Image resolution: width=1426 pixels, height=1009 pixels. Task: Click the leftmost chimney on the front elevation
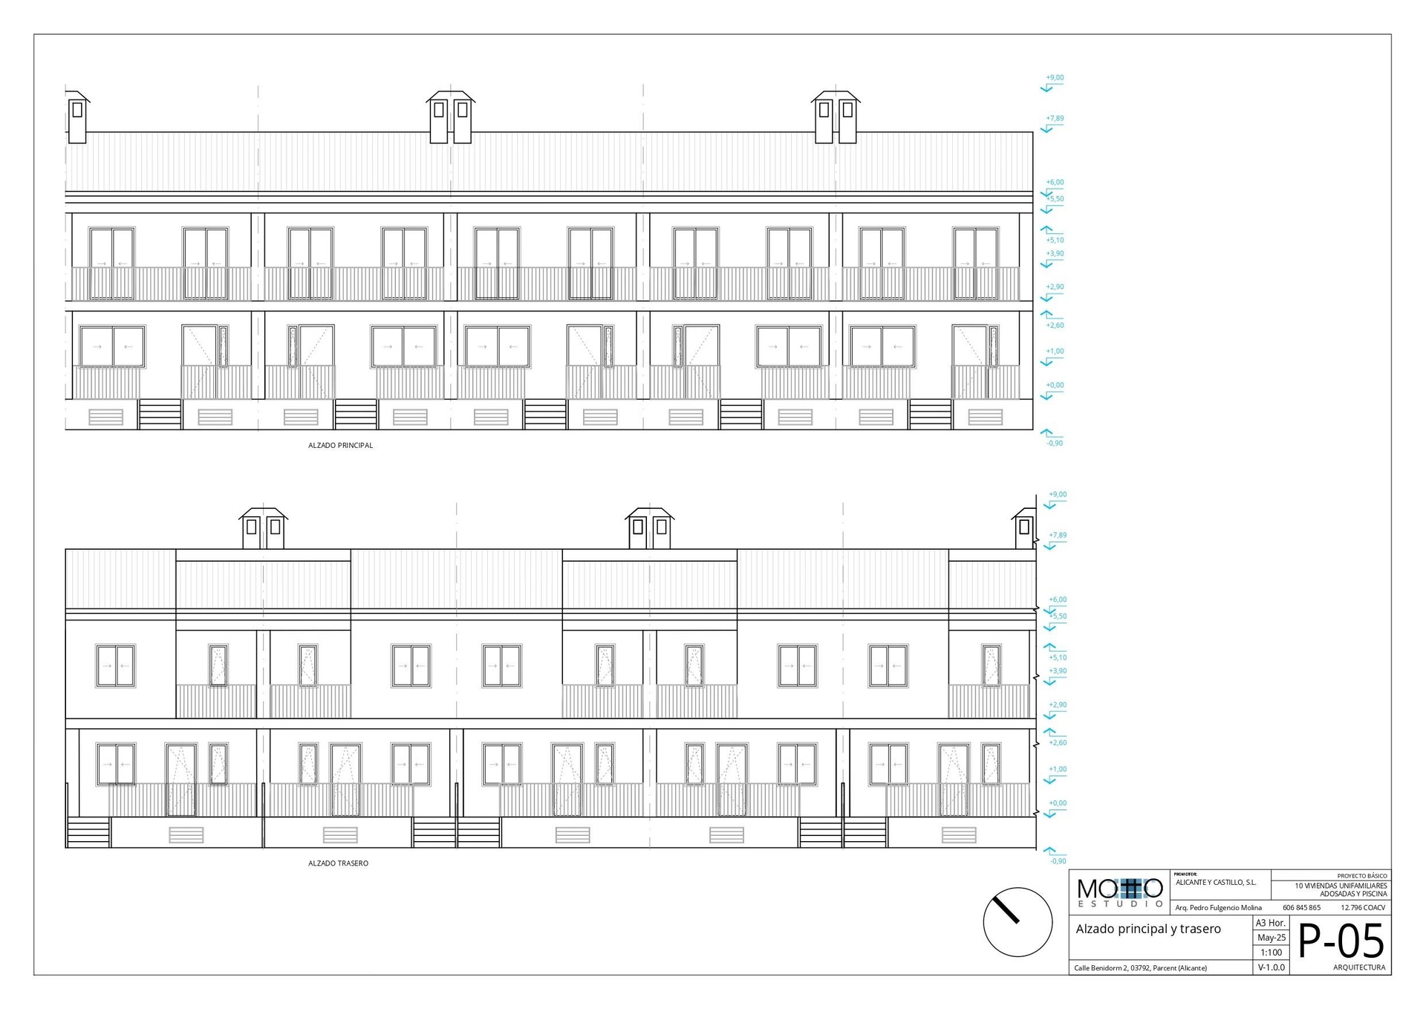[x=77, y=117]
